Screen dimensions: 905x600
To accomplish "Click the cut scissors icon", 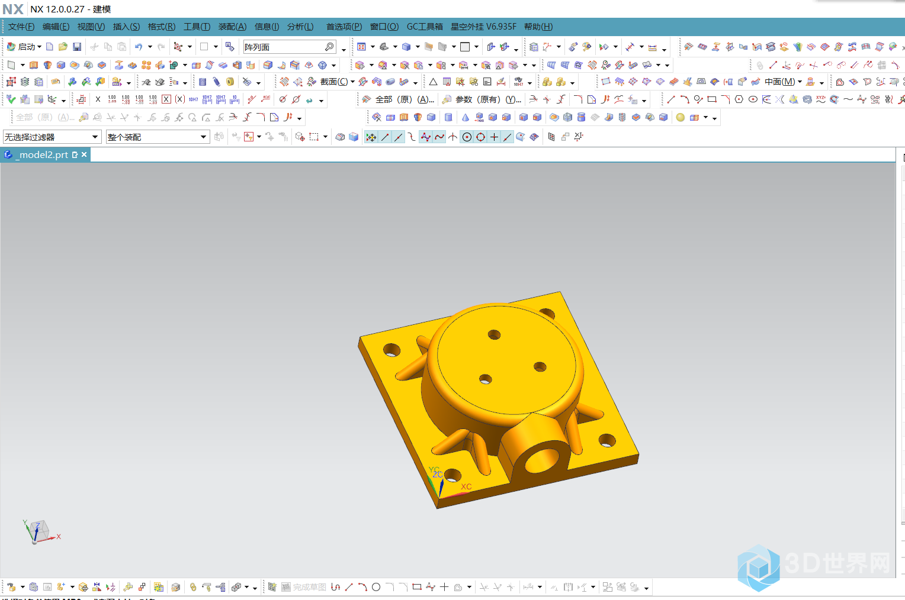I will coord(94,47).
